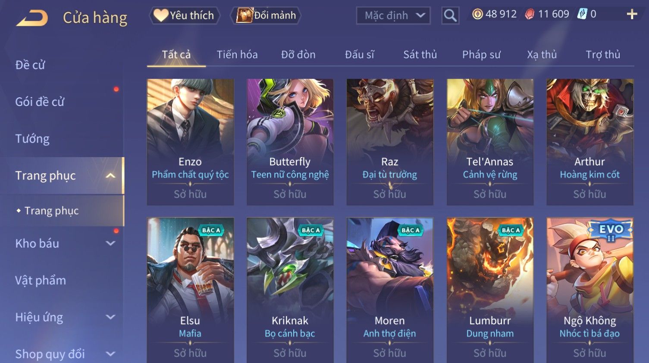Screen dimensions: 649x363
Task: Select Ngộ Không EVO skin card
Action: [x=590, y=290]
